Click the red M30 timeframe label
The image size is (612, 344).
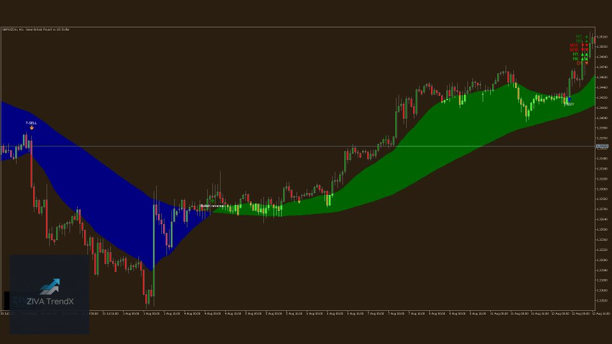[574, 50]
